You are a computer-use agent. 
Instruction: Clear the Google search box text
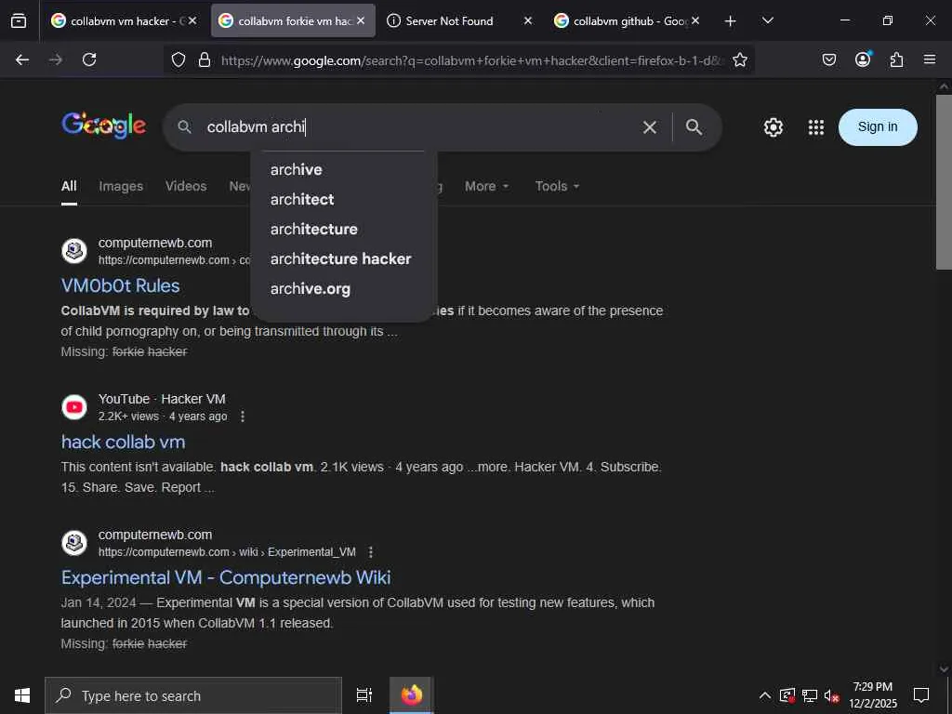[650, 126]
